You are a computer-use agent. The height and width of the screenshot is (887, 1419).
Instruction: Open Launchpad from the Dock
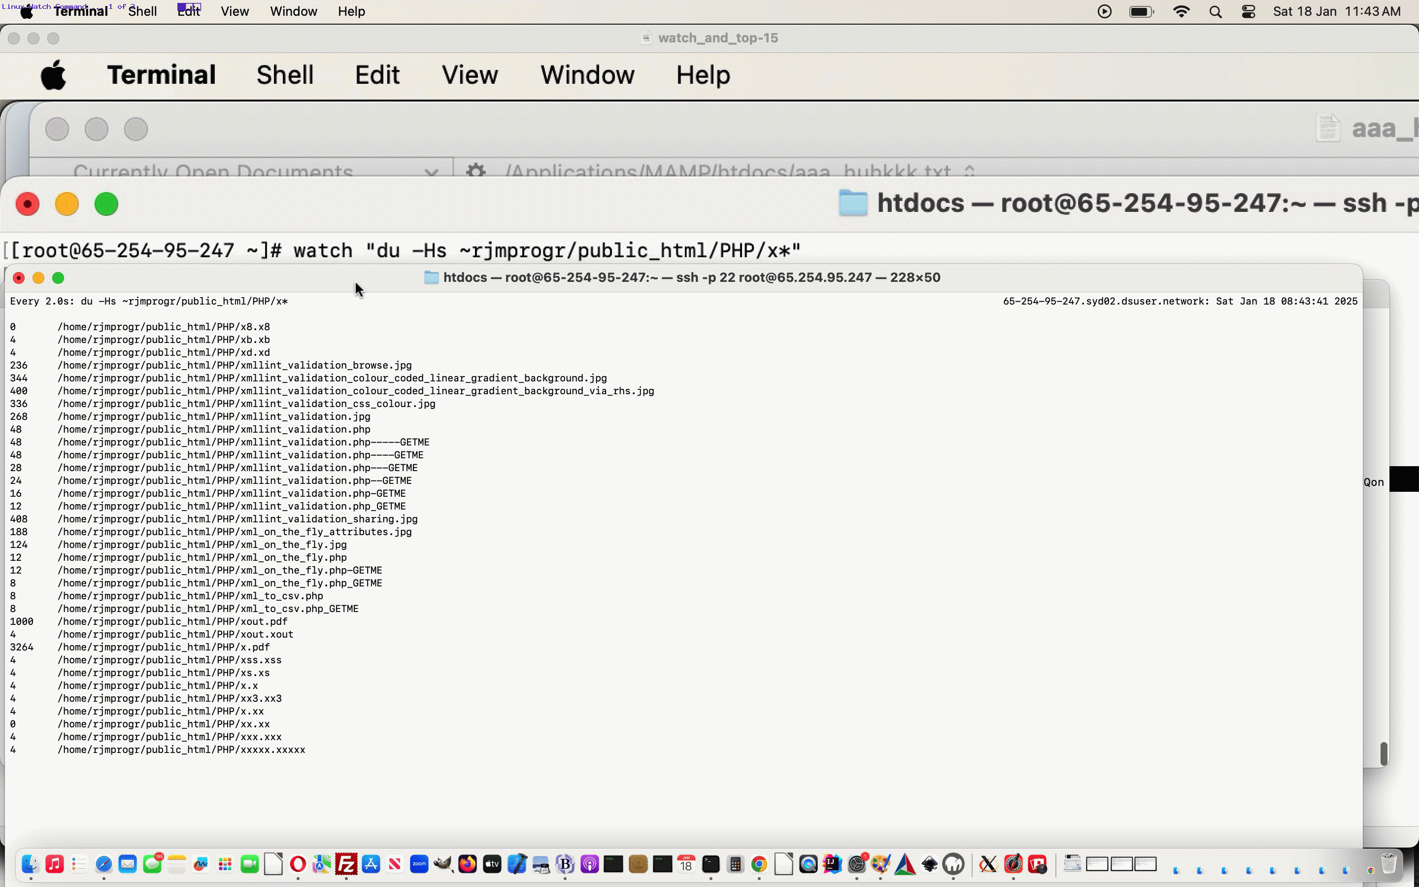click(225, 864)
